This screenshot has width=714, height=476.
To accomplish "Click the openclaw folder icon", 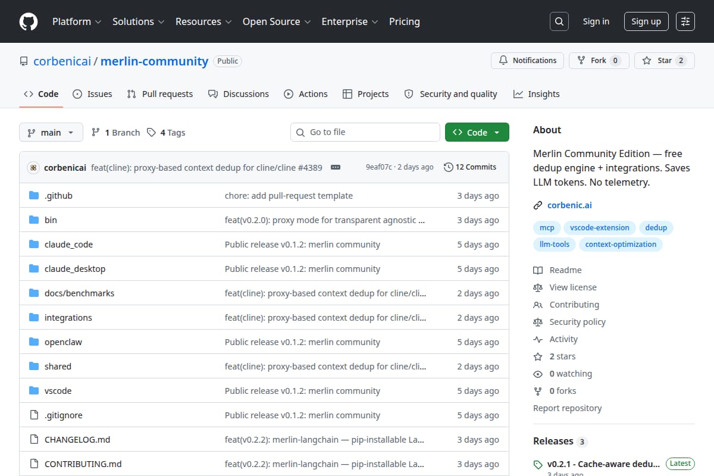I will click(34, 342).
